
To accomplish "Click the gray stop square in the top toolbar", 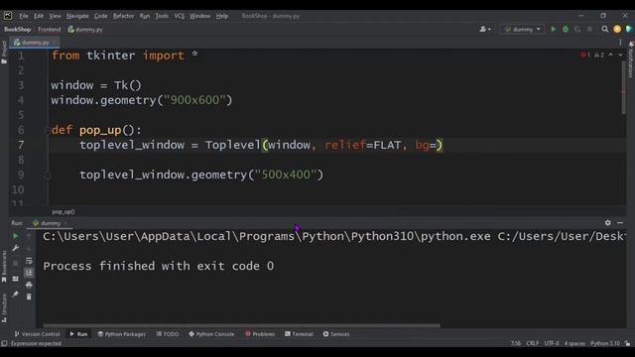I will click(x=589, y=29).
